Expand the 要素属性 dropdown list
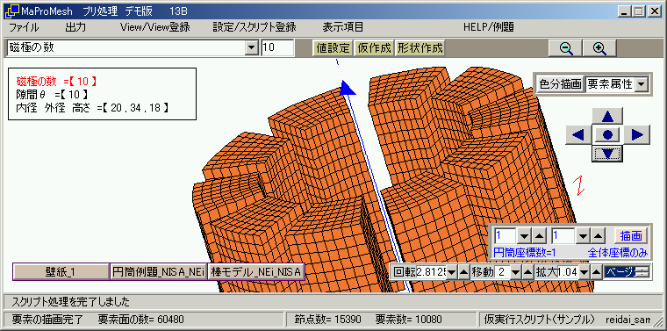The height and width of the screenshot is (331, 667). point(640,84)
